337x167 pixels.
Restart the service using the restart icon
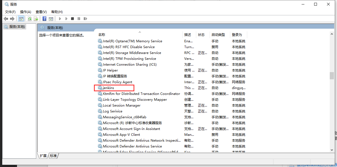point(86,18)
